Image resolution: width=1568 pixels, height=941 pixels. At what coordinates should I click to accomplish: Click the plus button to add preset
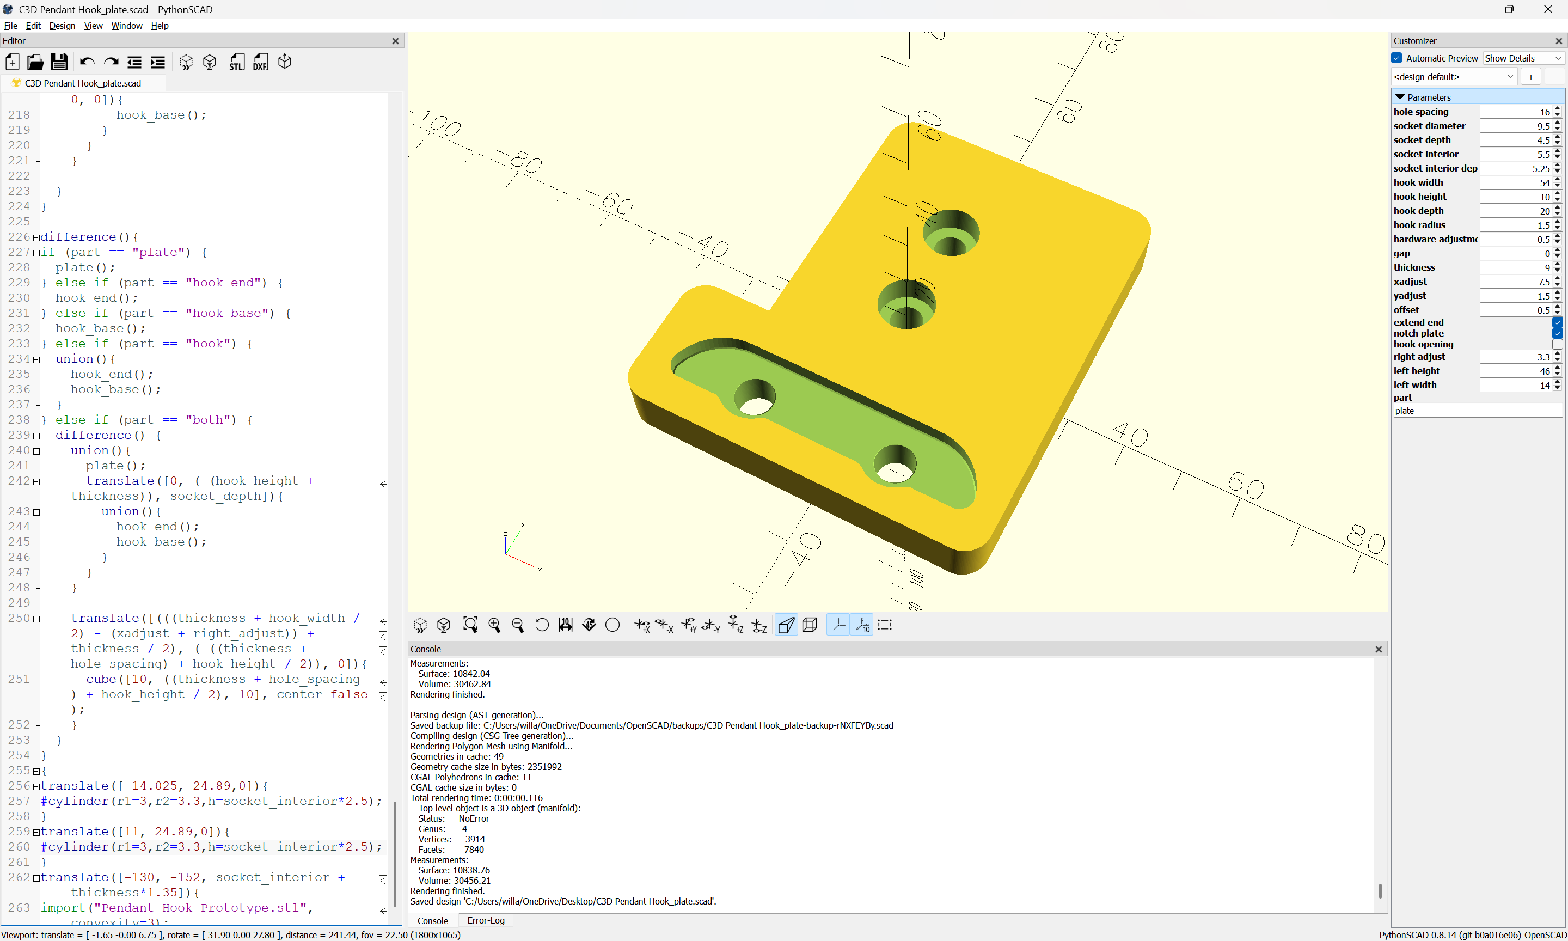[1530, 77]
